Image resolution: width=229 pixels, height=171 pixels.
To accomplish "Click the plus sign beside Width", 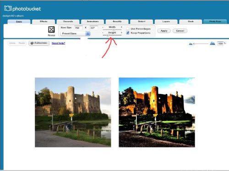I will coord(121,27).
